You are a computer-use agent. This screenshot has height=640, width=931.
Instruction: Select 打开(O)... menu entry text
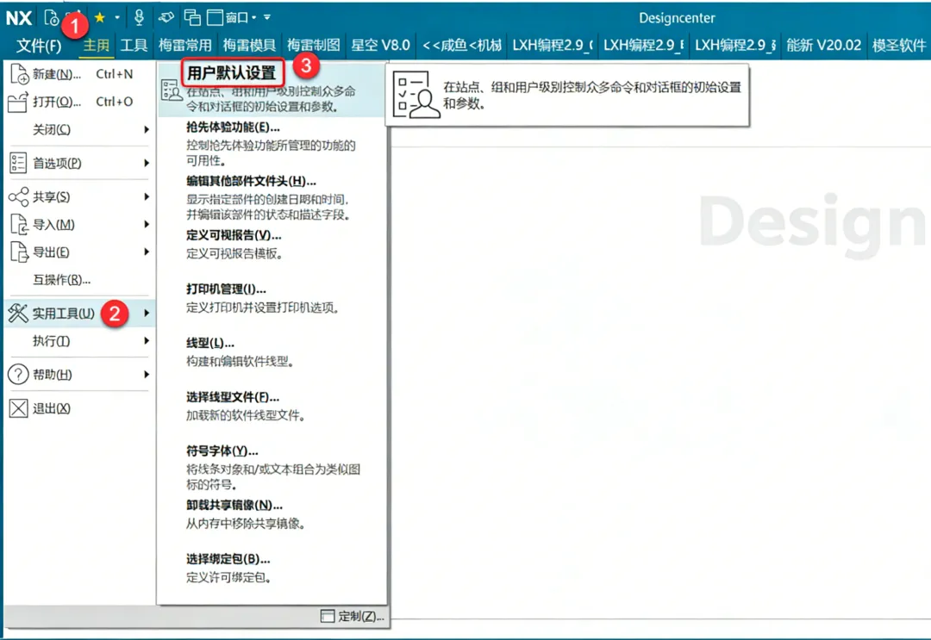click(x=57, y=102)
